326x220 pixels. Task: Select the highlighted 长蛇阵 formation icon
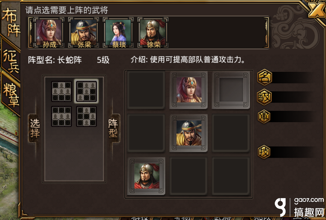[87, 91]
